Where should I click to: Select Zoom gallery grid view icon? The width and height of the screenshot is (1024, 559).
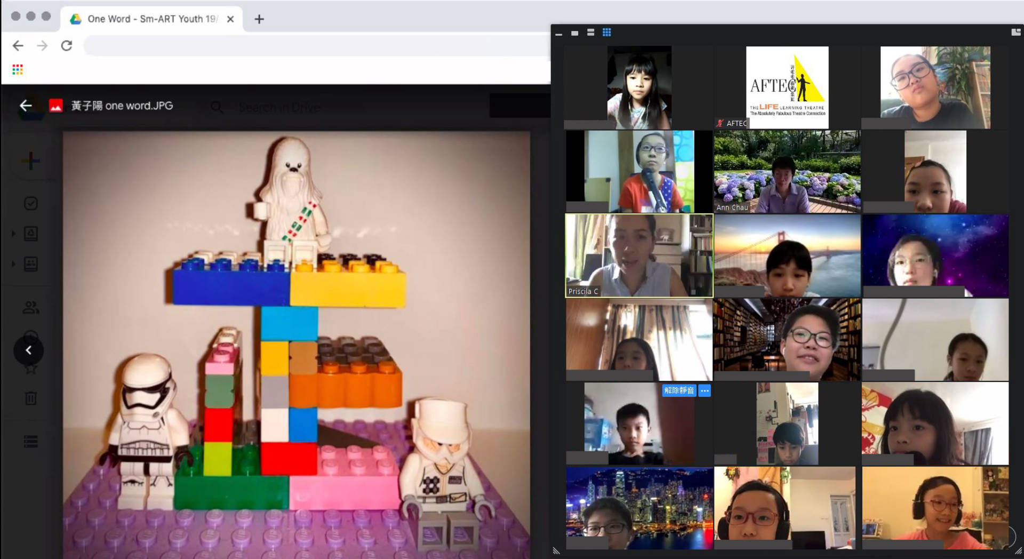606,33
